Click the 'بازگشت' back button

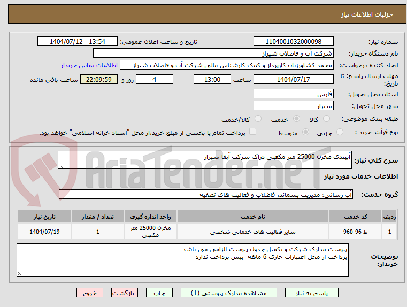[x=124, y=293]
